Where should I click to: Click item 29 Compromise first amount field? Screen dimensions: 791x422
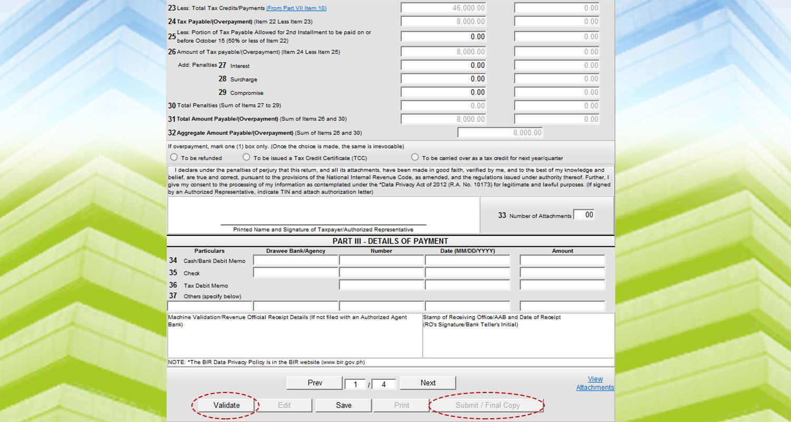(x=443, y=92)
